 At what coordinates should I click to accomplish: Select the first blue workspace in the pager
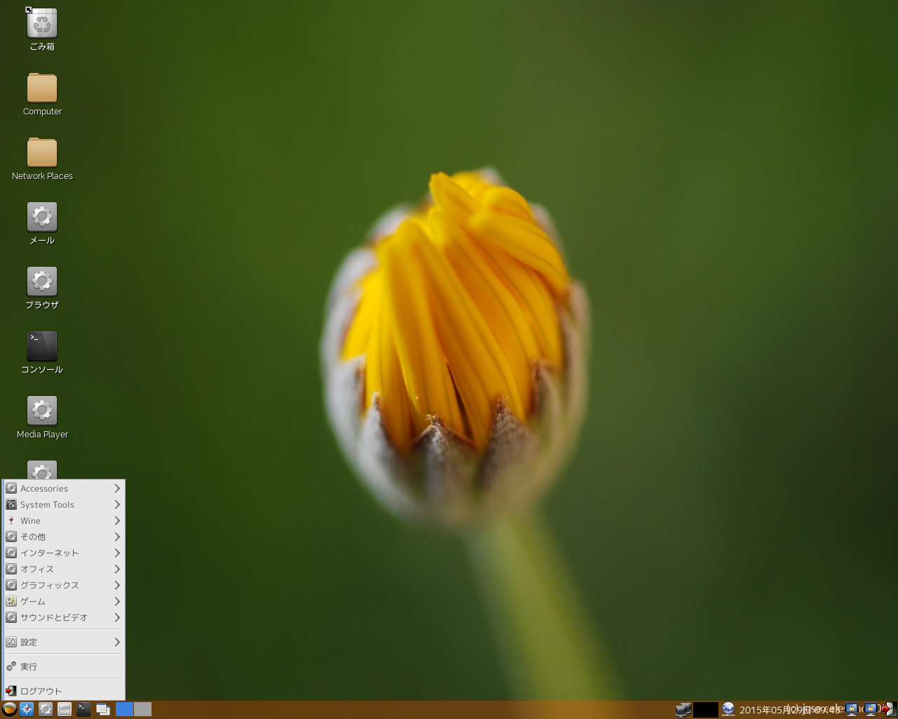pos(124,709)
